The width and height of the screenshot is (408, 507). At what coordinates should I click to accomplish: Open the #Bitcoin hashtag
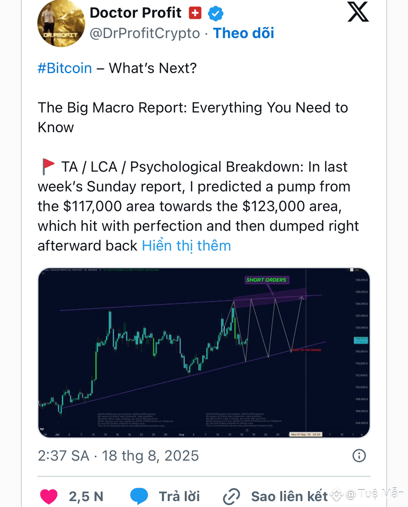click(65, 68)
